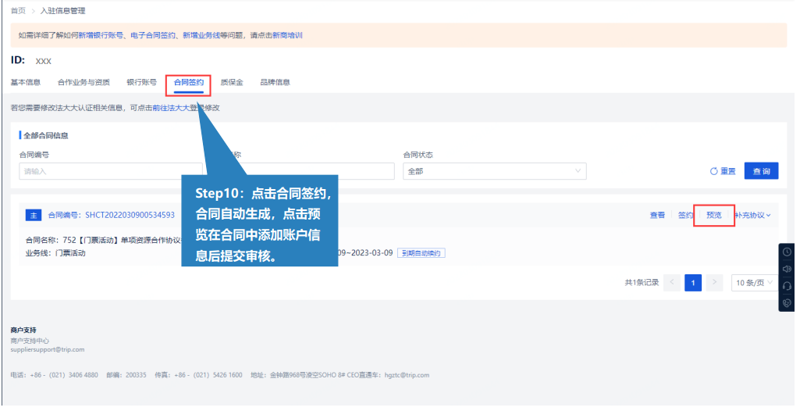
Task: Switch to the 银行账号 tab
Action: (x=141, y=82)
